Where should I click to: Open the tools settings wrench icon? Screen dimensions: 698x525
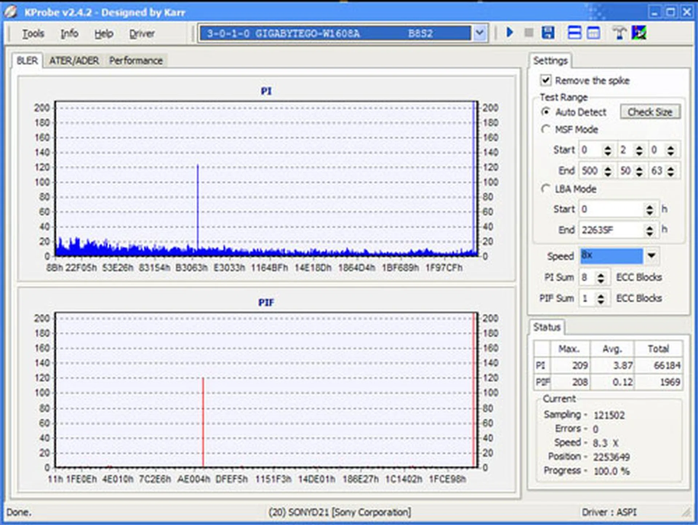click(619, 33)
